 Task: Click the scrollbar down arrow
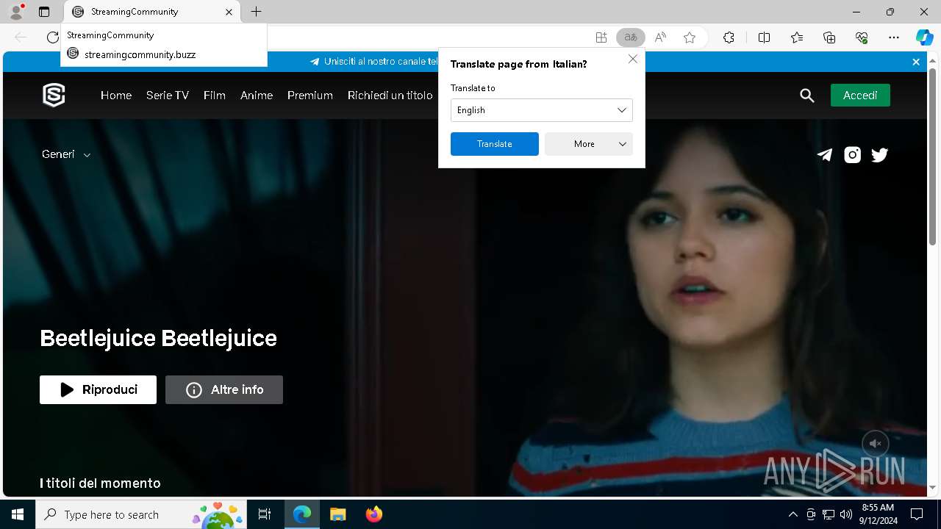pyautogui.click(x=932, y=487)
